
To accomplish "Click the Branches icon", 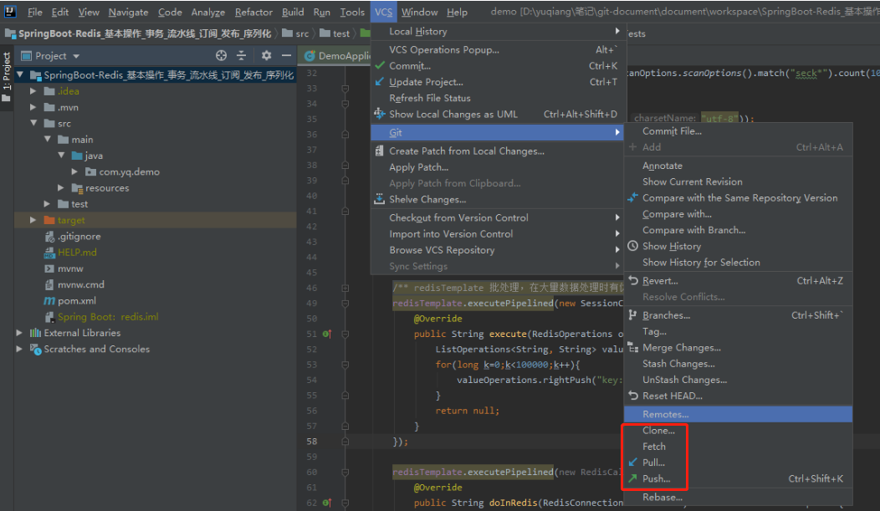I will click(632, 315).
